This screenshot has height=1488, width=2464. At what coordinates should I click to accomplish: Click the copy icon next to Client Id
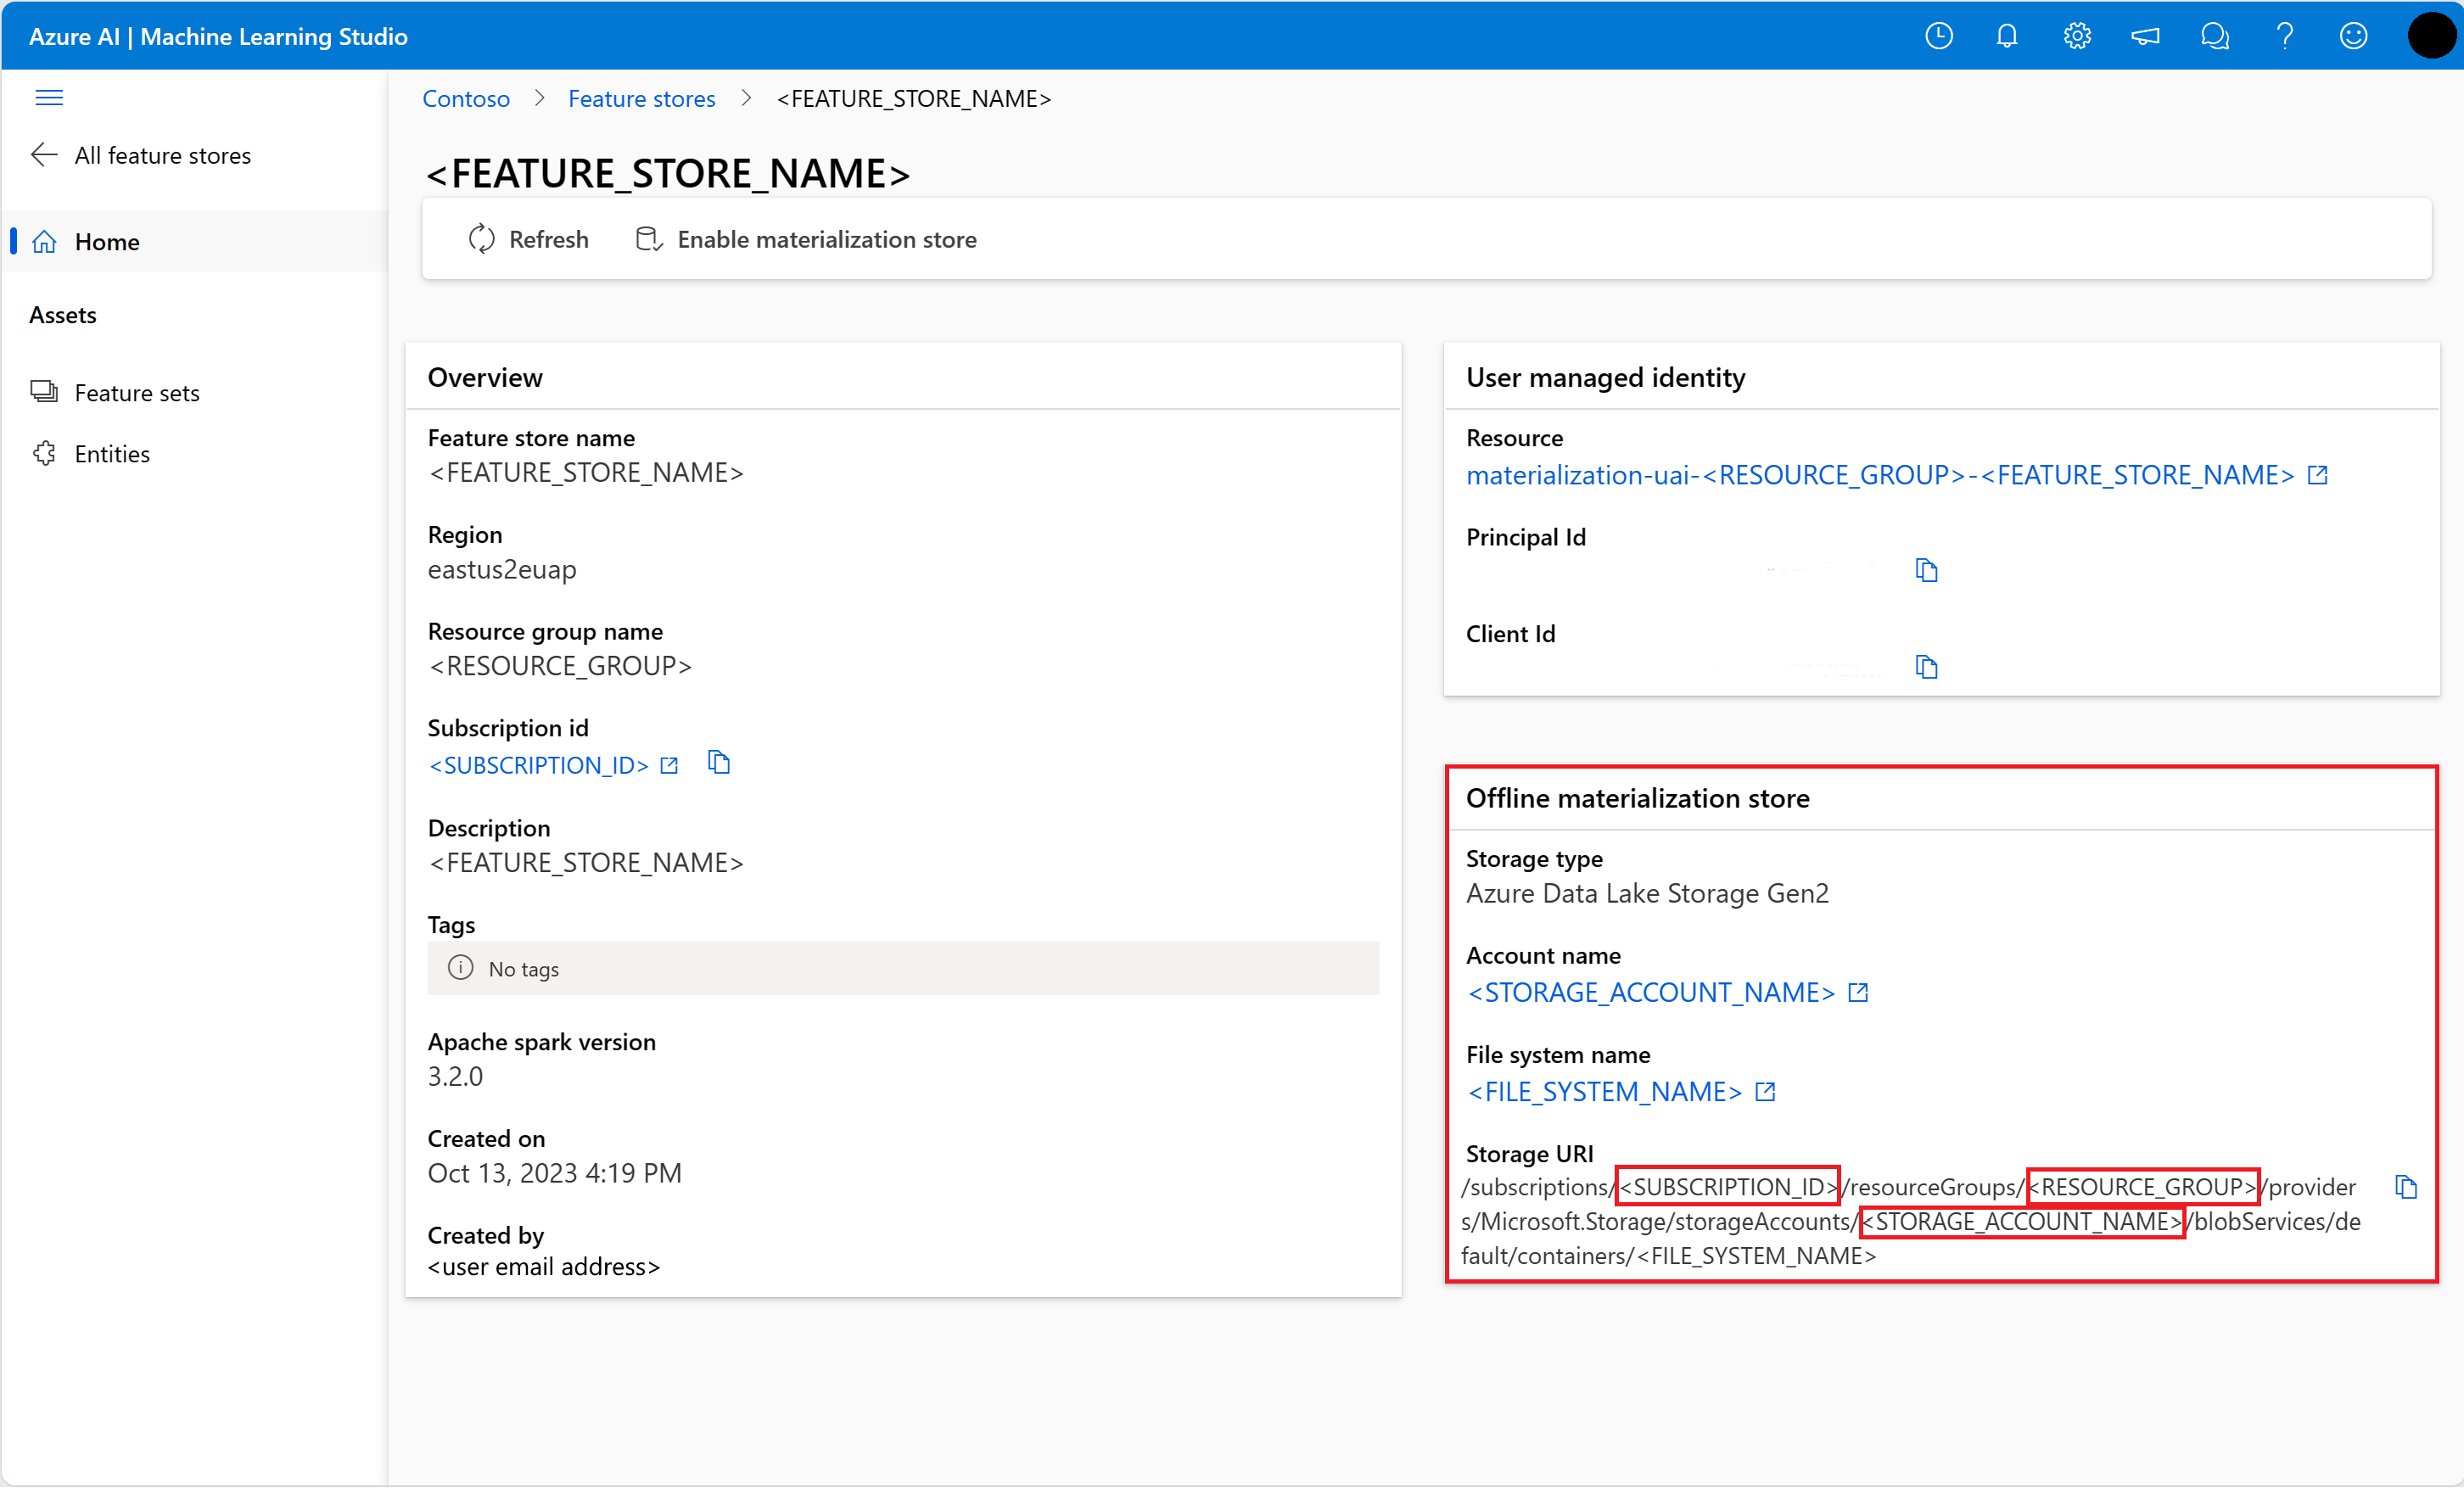[x=1925, y=665]
